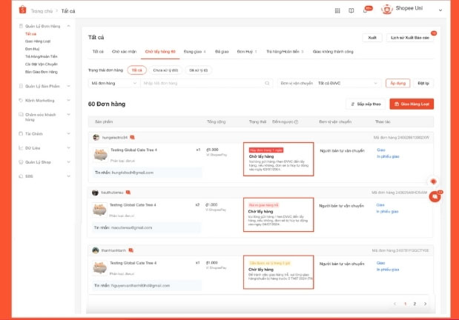This screenshot has height=320, width=459.
Task: Collapse Quản Lý Đơn Hàng section
Action: point(68,26)
